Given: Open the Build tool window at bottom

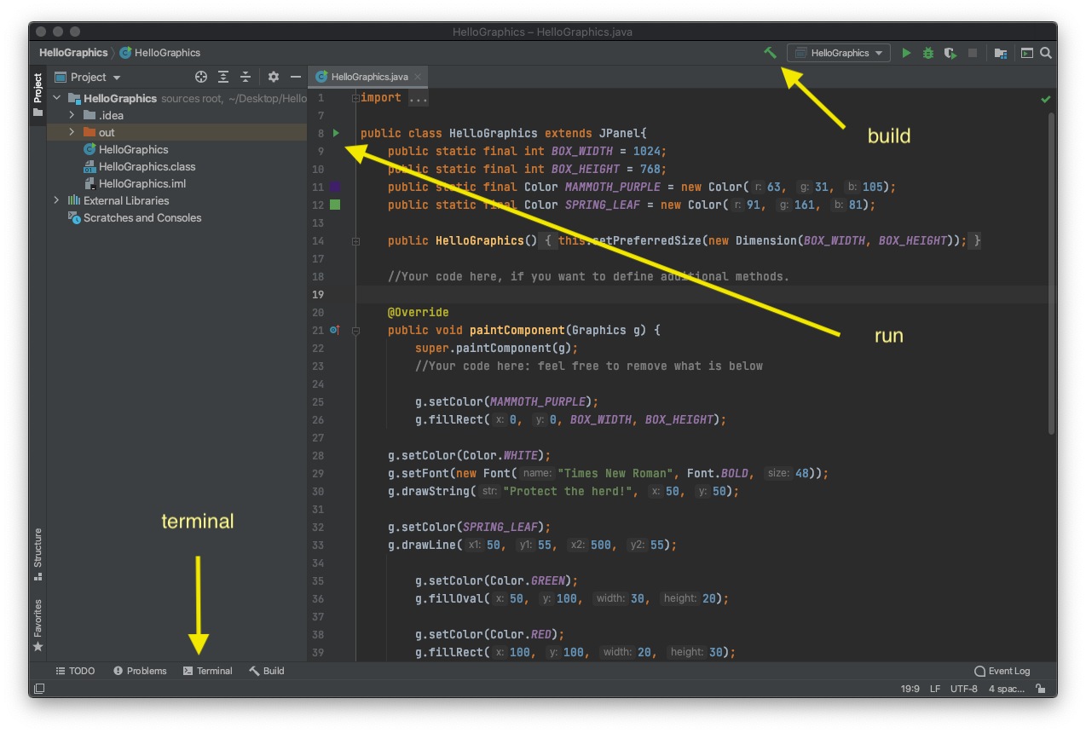Looking at the screenshot, I should pyautogui.click(x=267, y=671).
